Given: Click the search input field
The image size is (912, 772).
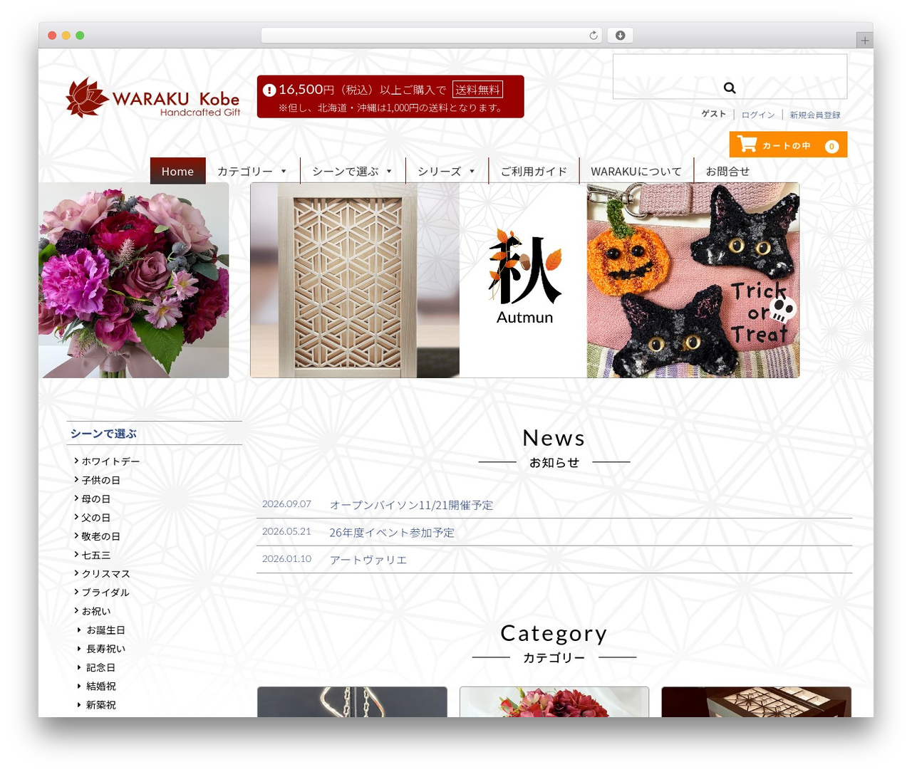Looking at the screenshot, I should (730, 76).
